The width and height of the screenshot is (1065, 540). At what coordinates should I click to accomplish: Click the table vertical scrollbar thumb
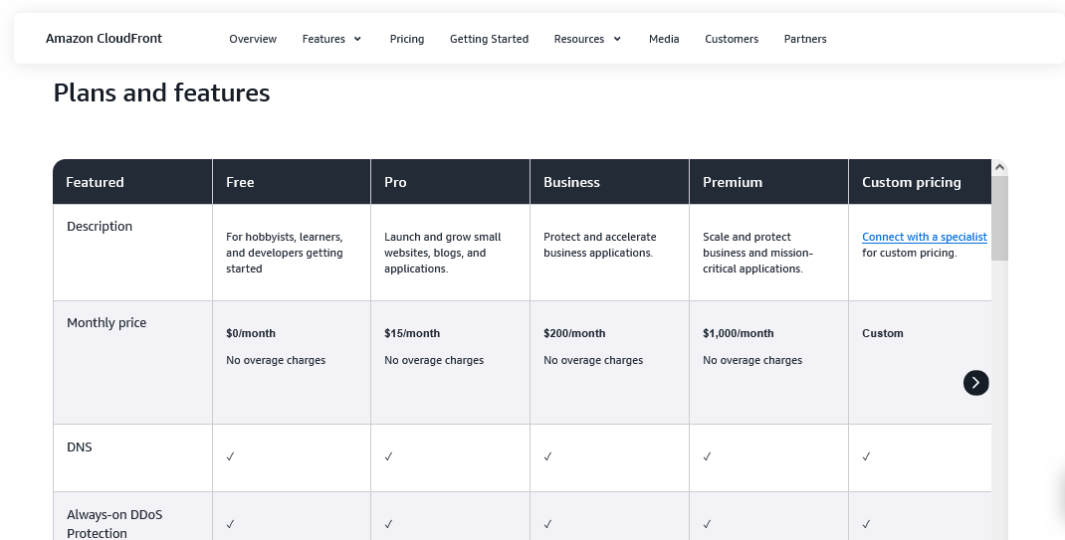click(999, 218)
